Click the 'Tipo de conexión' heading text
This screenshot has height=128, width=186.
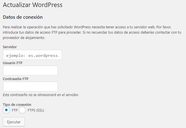(17, 104)
